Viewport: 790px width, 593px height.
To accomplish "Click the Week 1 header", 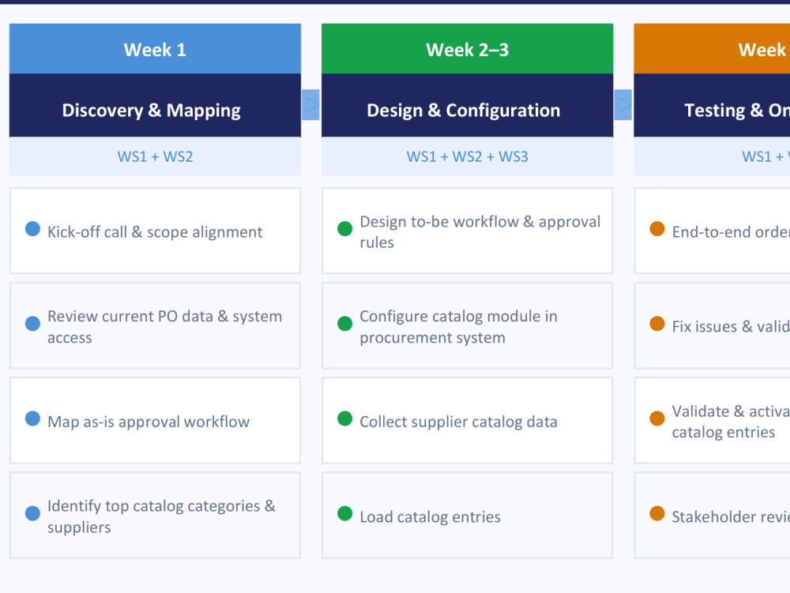I will (x=155, y=49).
